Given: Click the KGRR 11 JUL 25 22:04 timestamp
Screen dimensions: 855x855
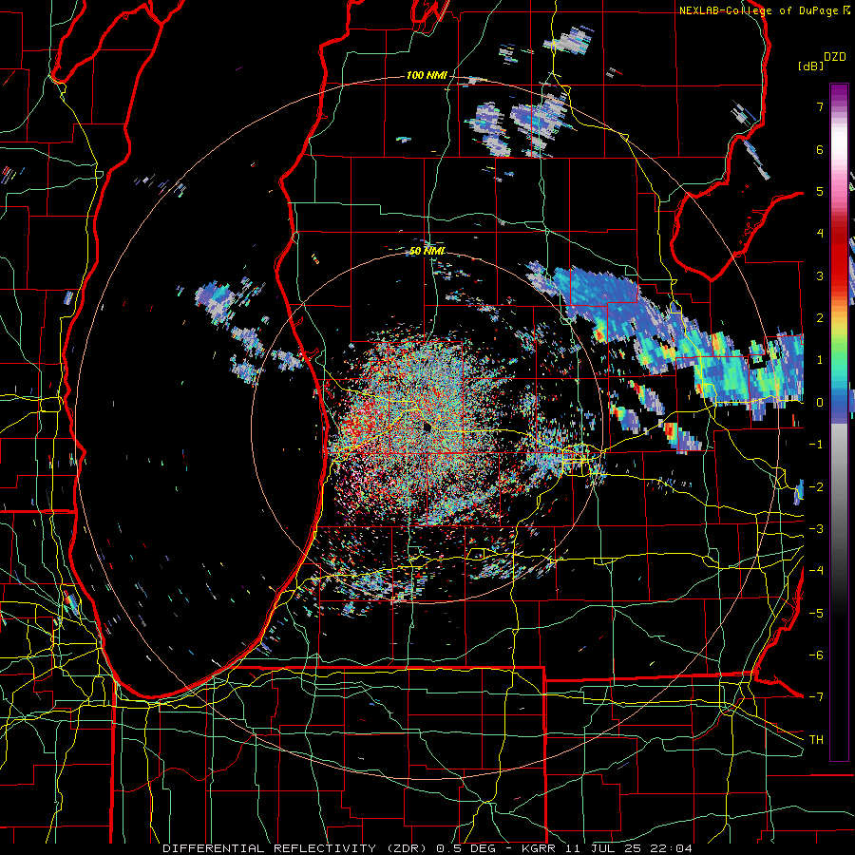Looking at the screenshot, I should click(x=607, y=848).
